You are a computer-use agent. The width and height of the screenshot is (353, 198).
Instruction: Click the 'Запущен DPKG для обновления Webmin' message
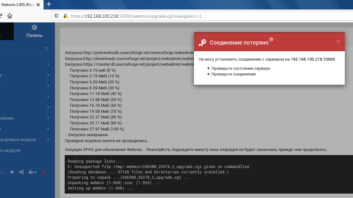(196, 150)
